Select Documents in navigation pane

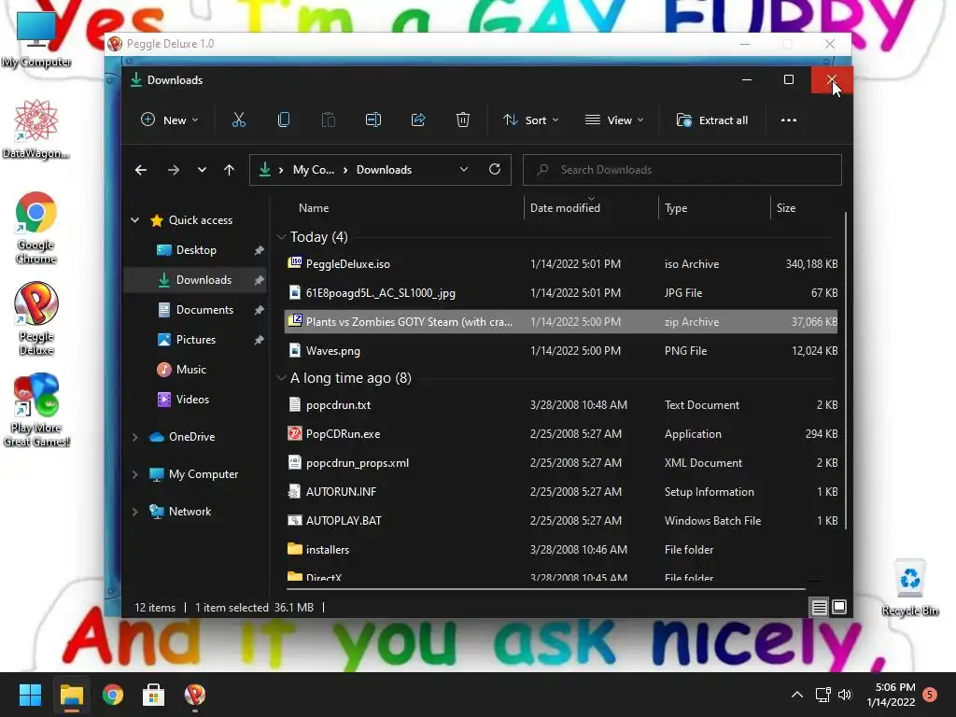[196, 310]
